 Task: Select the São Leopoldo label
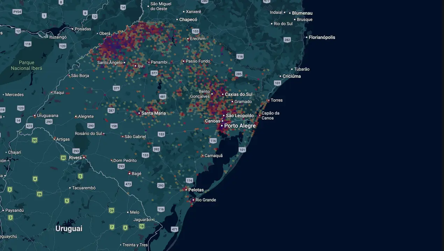(240, 116)
